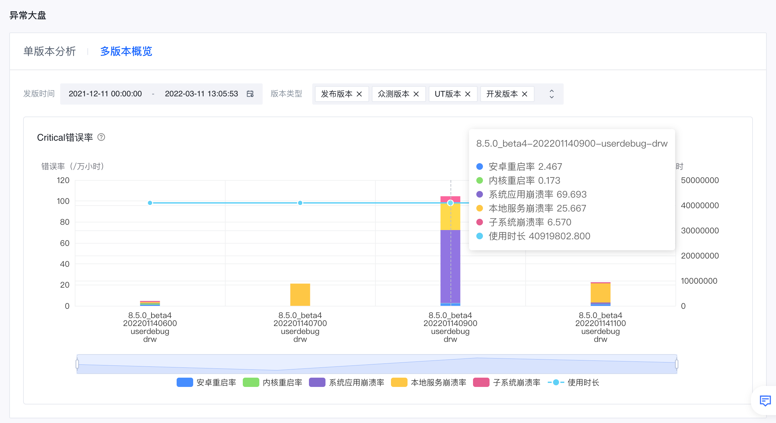Click the 发版时间 label

[x=39, y=94]
